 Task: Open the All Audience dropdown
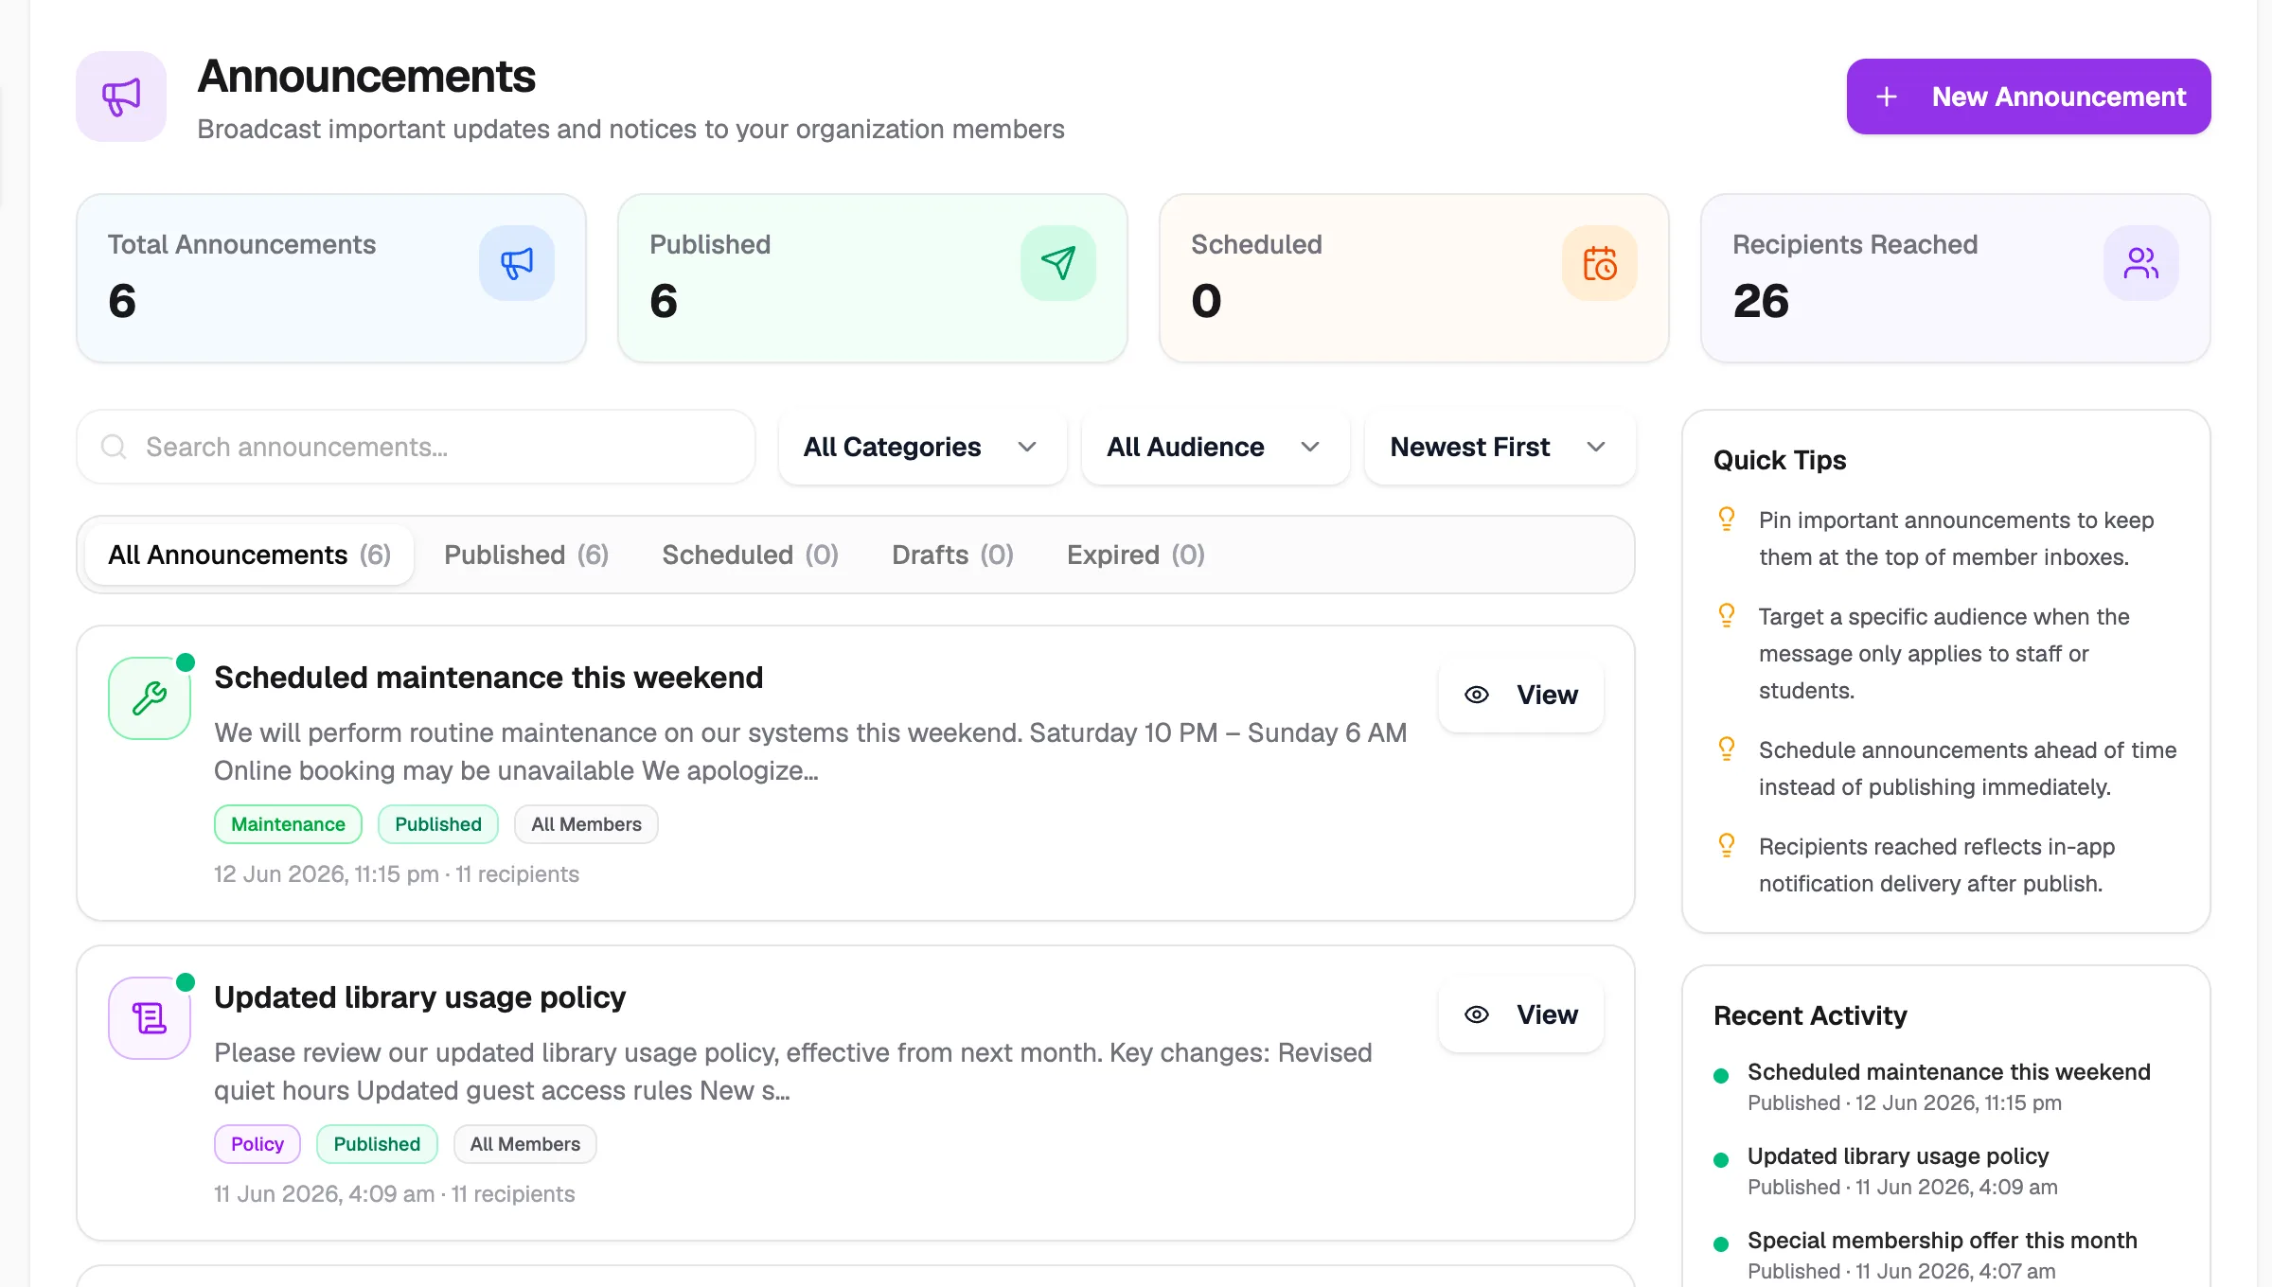click(1216, 447)
